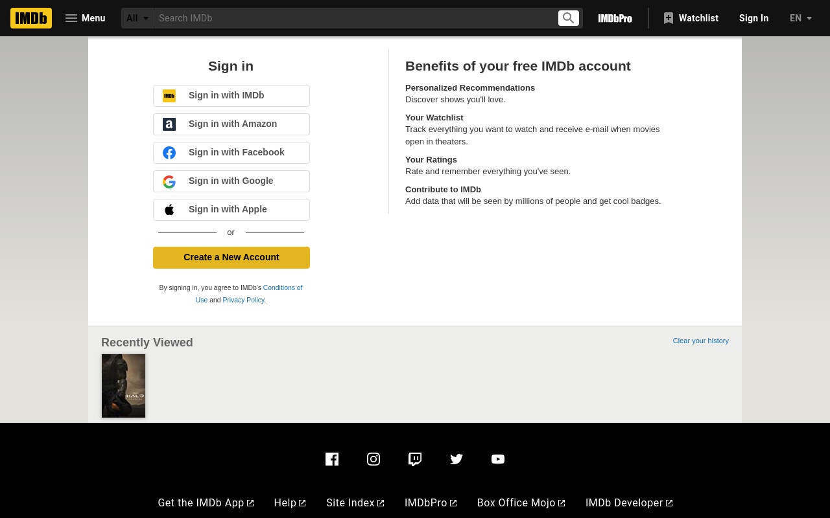The image size is (830, 518).
Task: Open IMDb's Facebook page icon in footer
Action: pyautogui.click(x=332, y=459)
